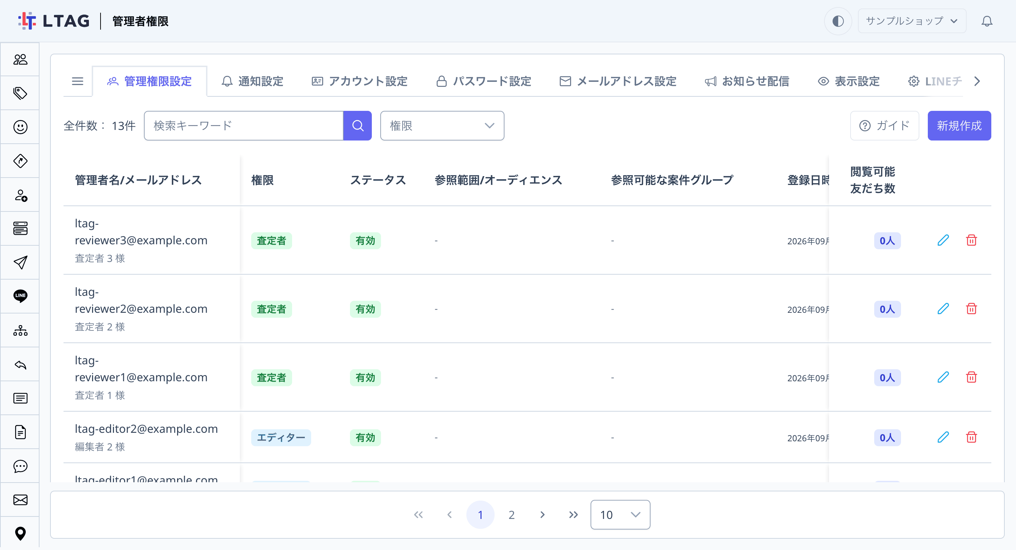
Task: Switch to メールアドレス設定 tab
Action: 618,81
